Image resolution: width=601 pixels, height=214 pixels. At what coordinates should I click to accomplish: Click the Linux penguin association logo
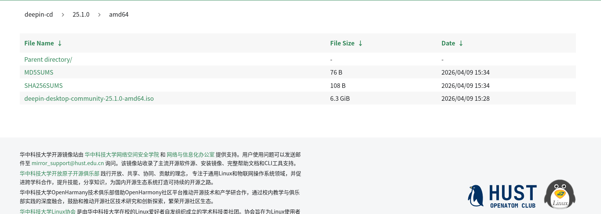coord(560,194)
